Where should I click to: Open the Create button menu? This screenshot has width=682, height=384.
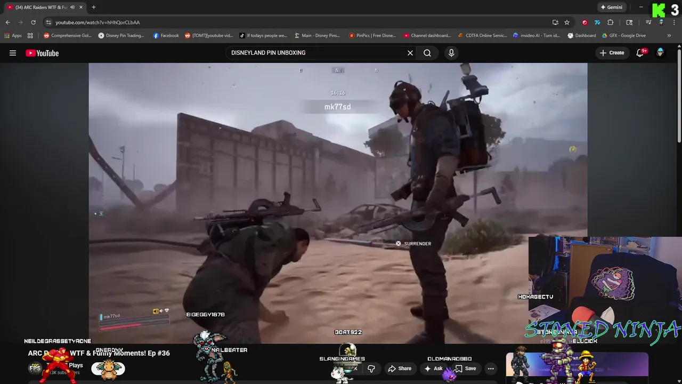point(612,53)
